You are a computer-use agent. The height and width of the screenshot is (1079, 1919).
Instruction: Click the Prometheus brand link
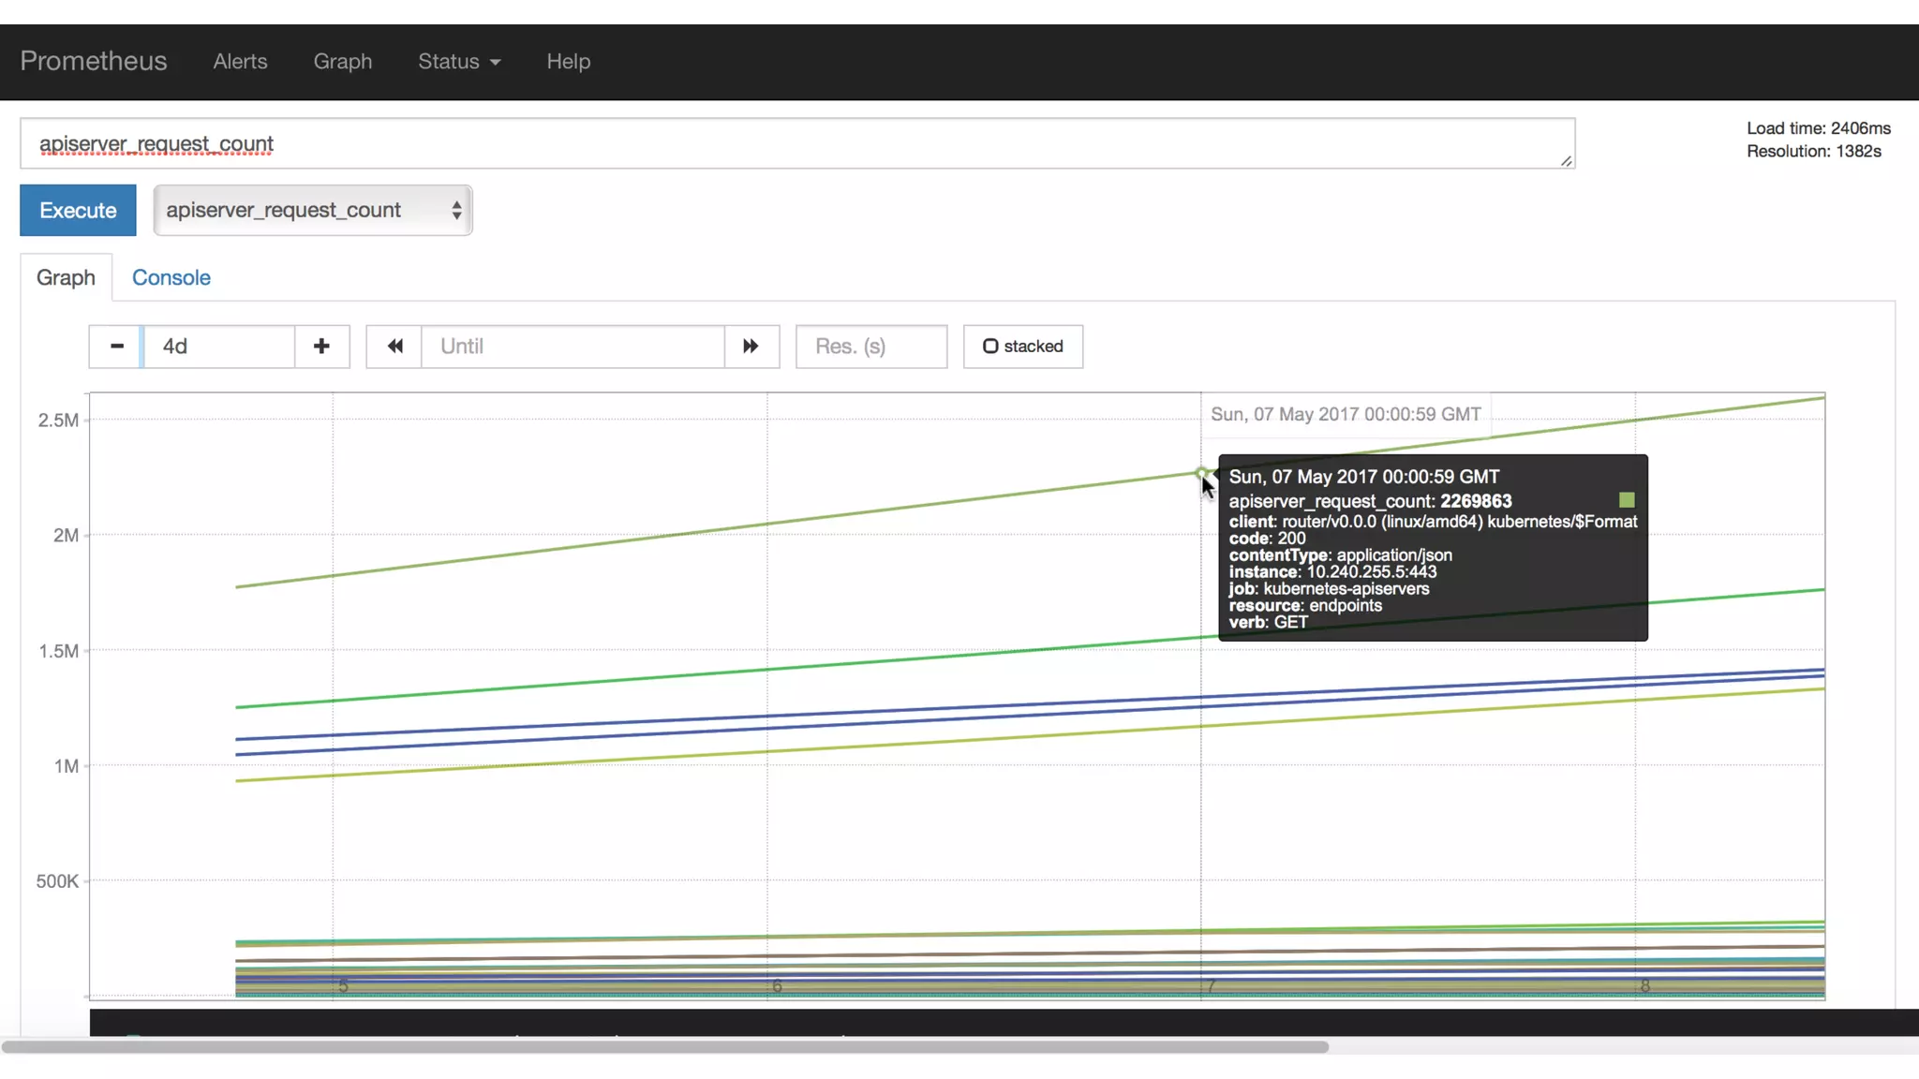pos(94,62)
